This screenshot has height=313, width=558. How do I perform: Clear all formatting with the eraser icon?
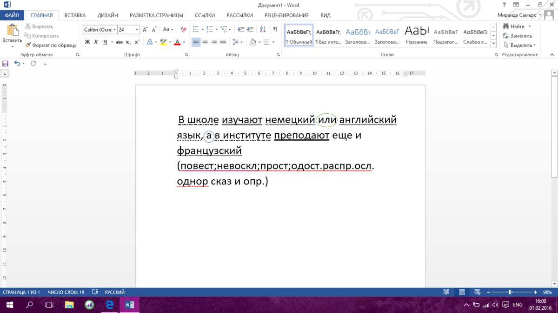pyautogui.click(x=183, y=30)
